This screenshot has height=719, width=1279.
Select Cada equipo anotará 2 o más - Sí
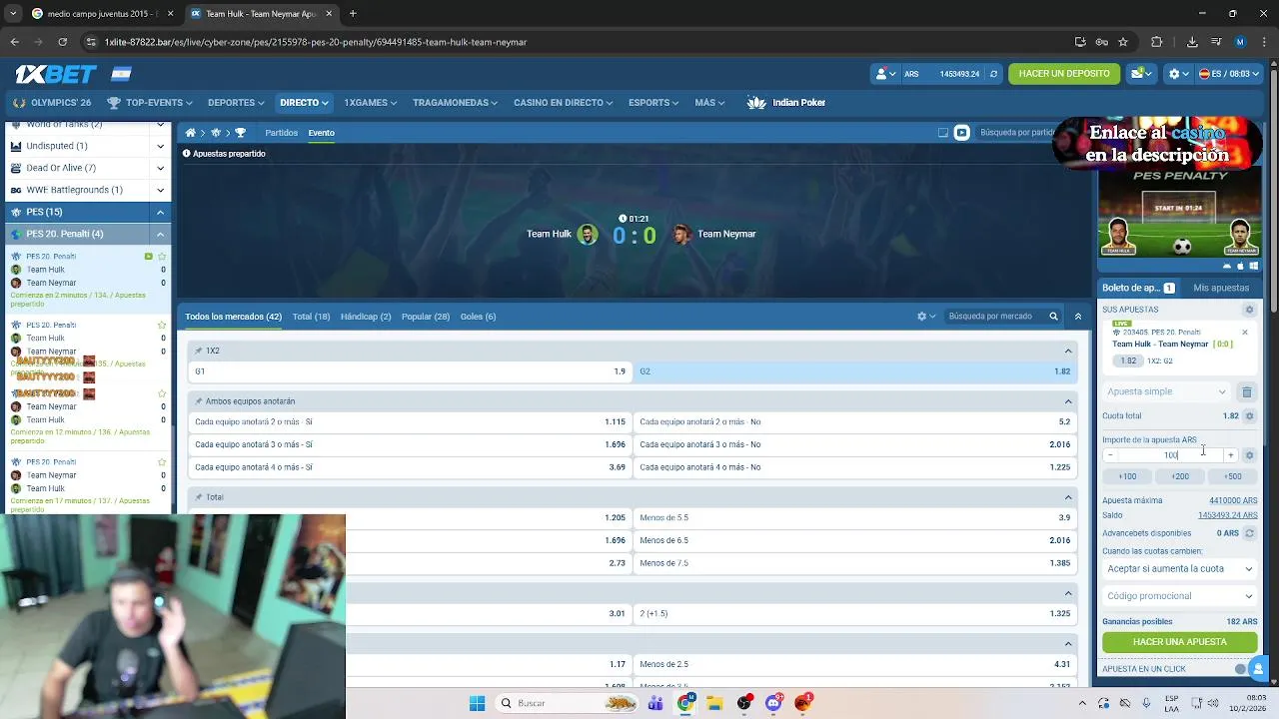(410, 422)
